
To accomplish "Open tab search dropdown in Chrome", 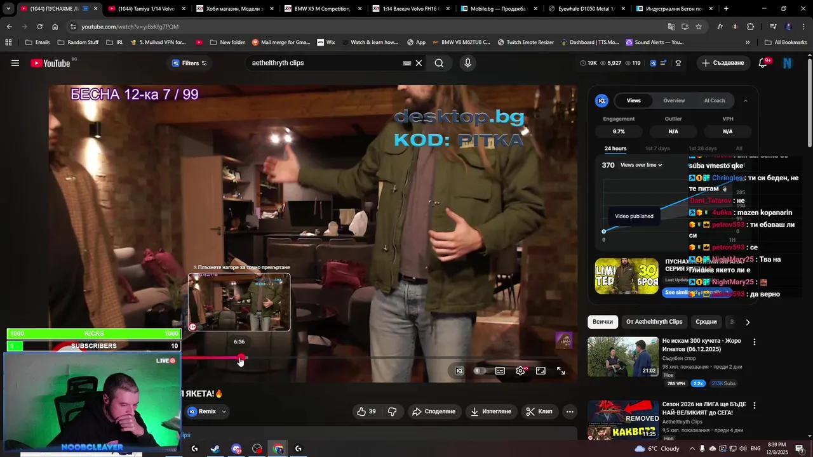I will (8, 9).
